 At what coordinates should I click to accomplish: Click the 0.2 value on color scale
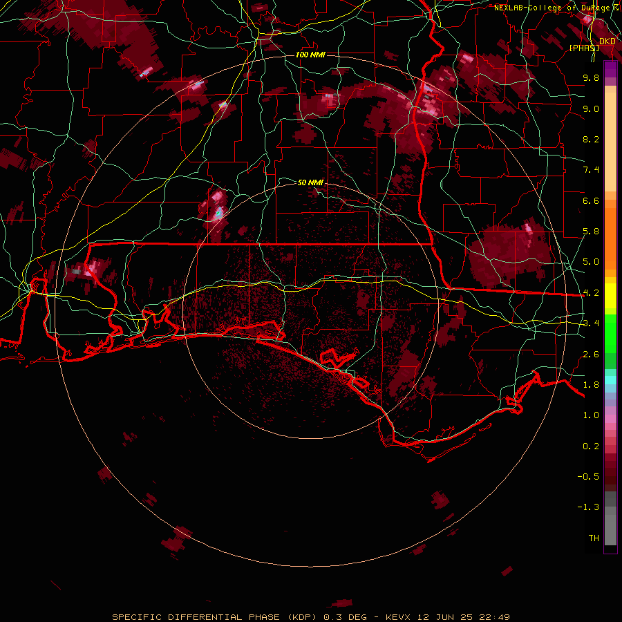[591, 446]
